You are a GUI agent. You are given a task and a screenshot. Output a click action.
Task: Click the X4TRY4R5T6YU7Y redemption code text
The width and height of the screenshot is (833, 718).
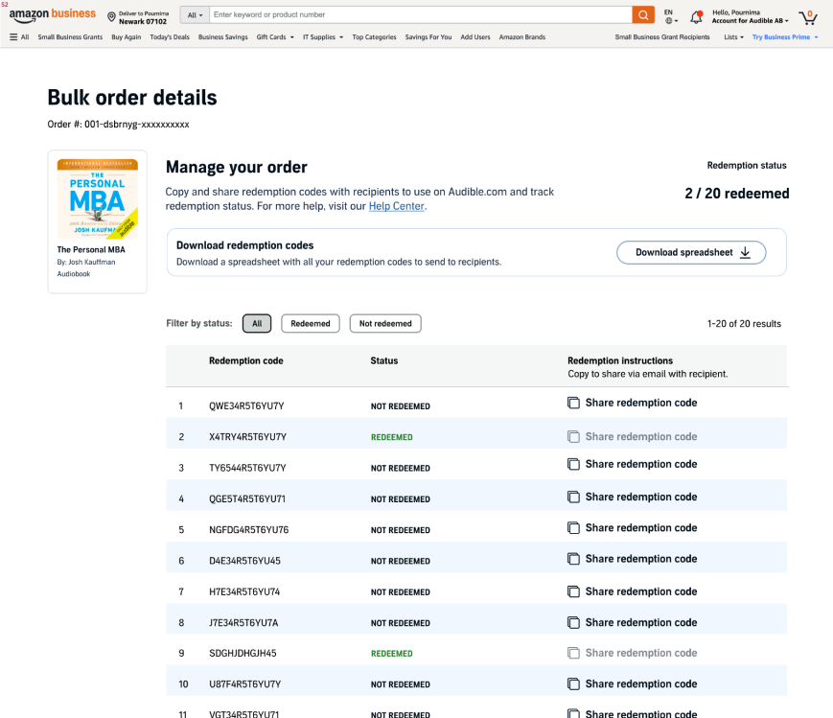click(247, 437)
